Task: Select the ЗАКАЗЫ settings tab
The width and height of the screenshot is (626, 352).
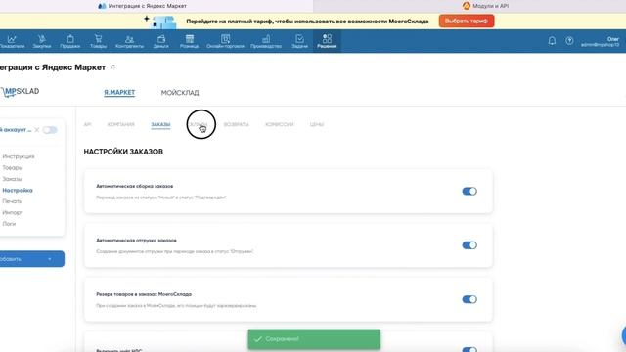Action: pos(160,125)
